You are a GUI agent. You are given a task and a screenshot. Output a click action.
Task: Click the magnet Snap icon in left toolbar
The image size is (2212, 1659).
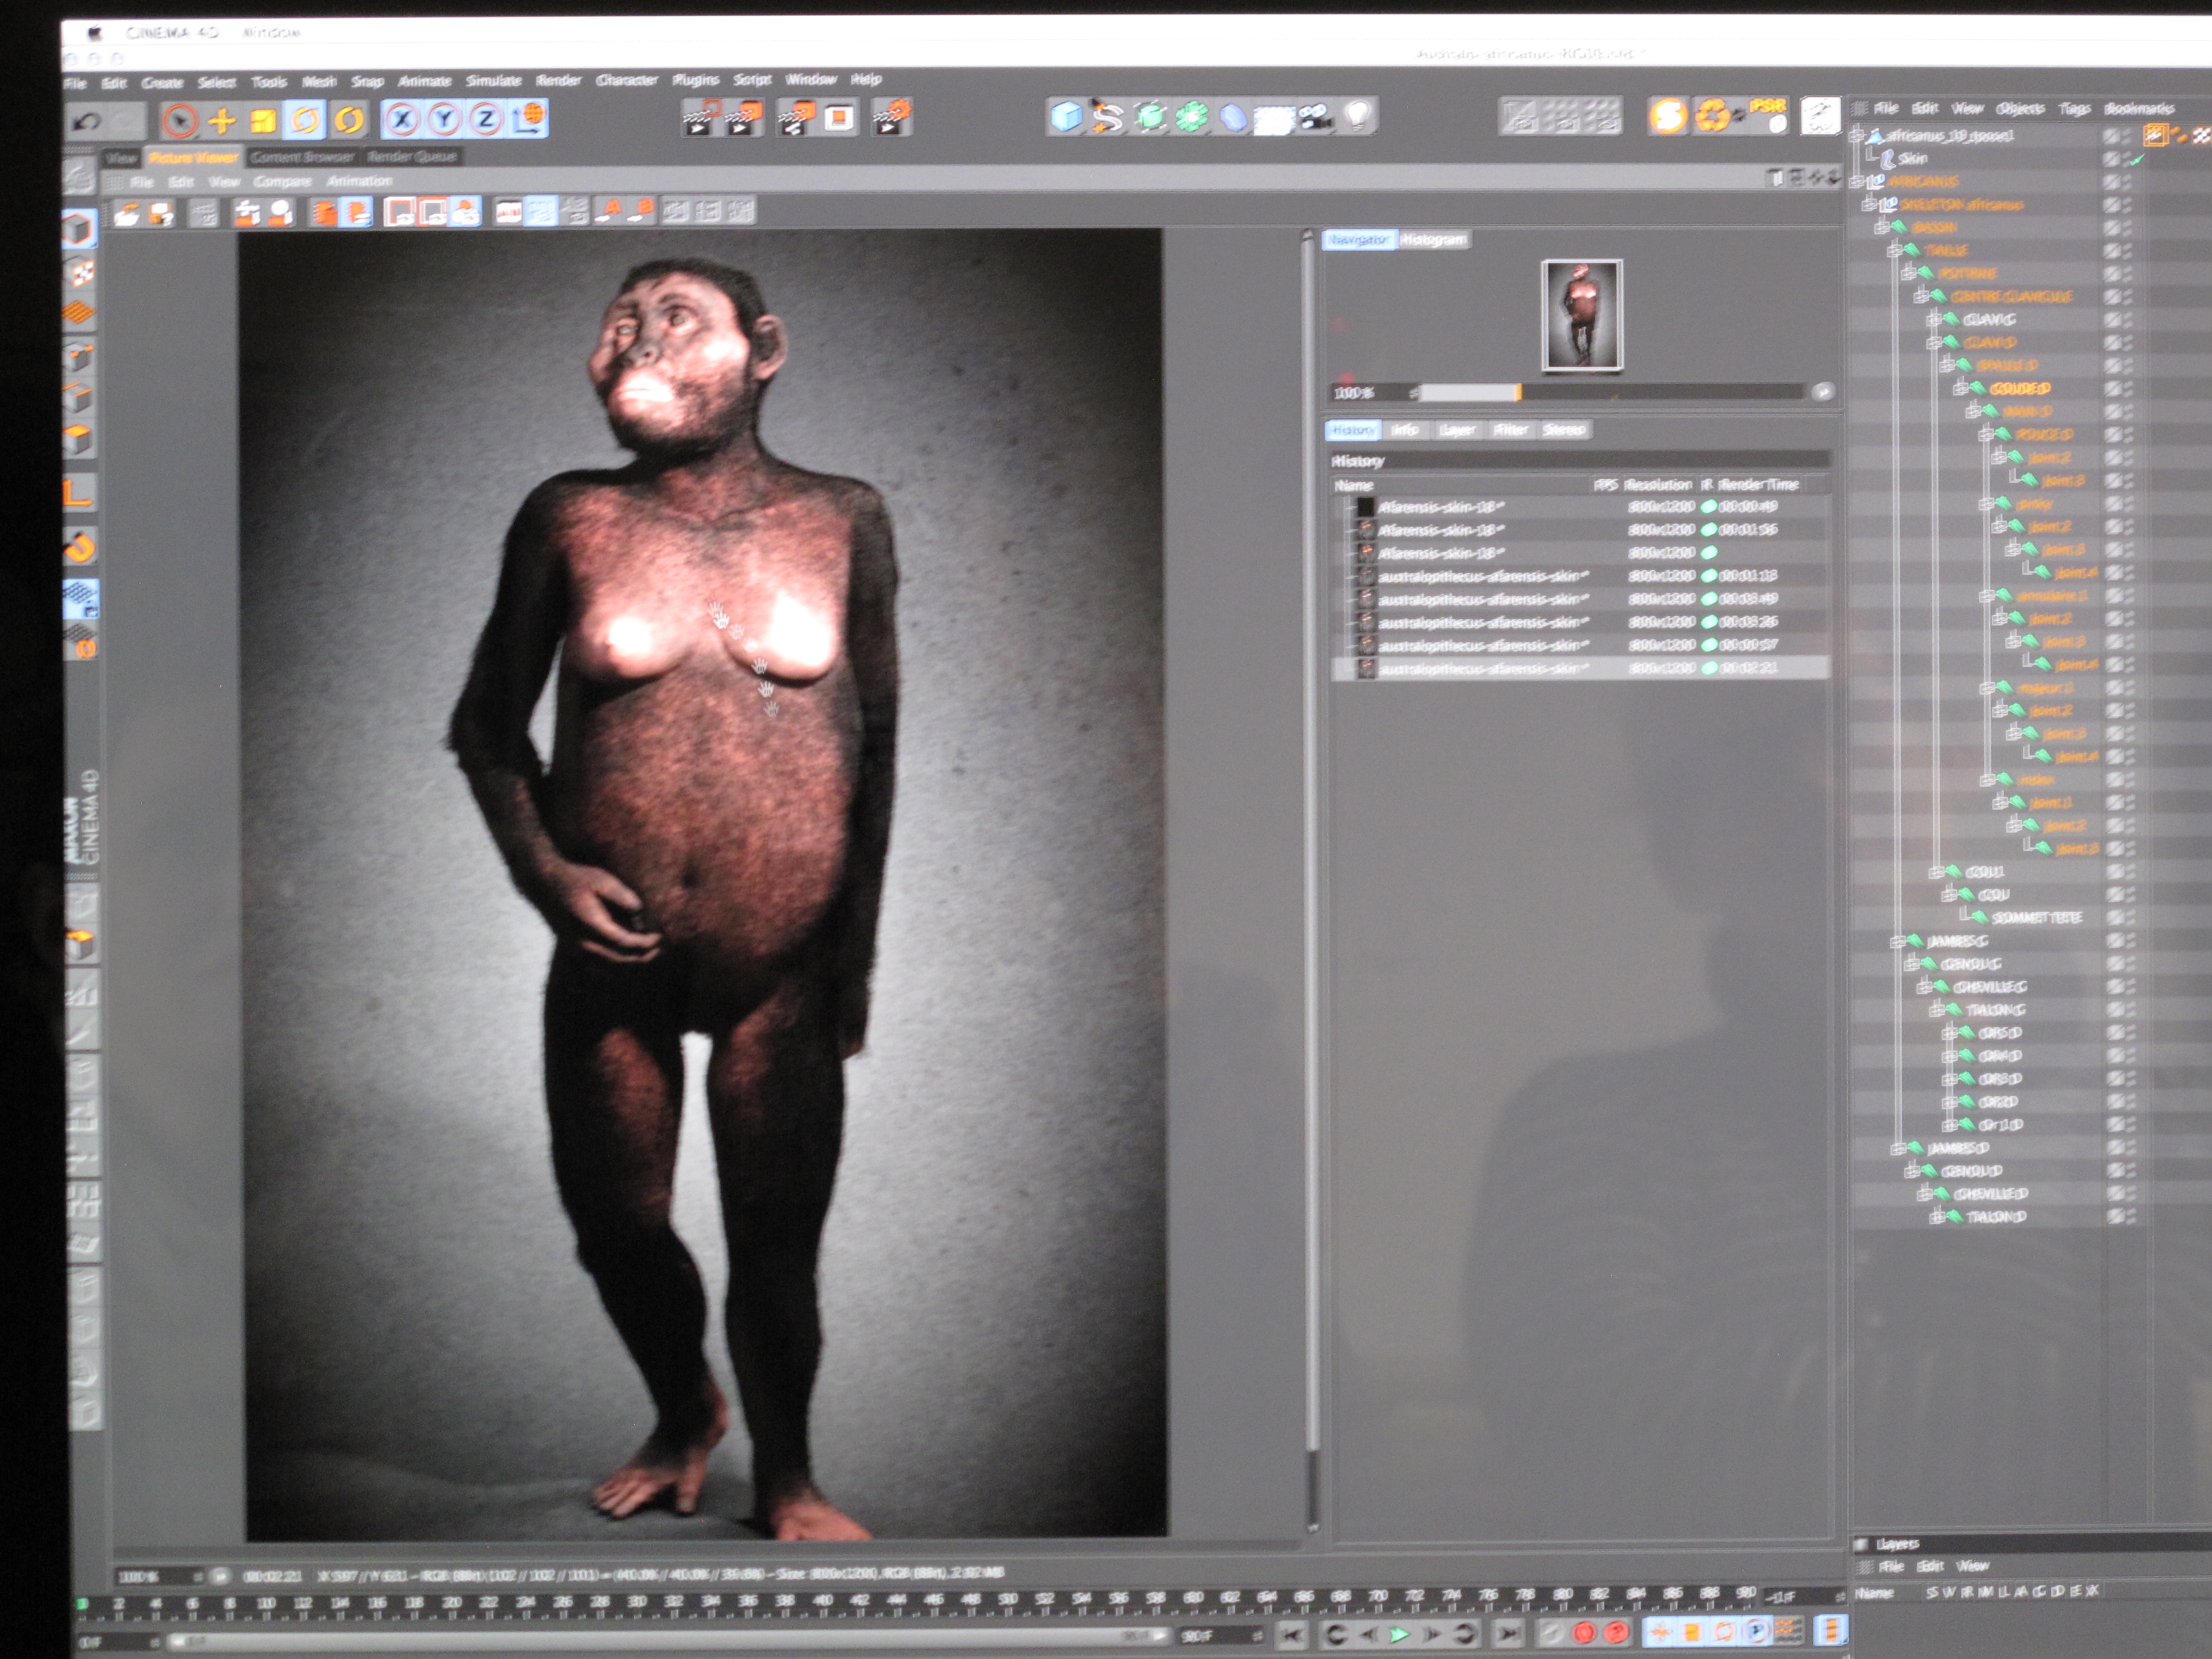tap(80, 547)
